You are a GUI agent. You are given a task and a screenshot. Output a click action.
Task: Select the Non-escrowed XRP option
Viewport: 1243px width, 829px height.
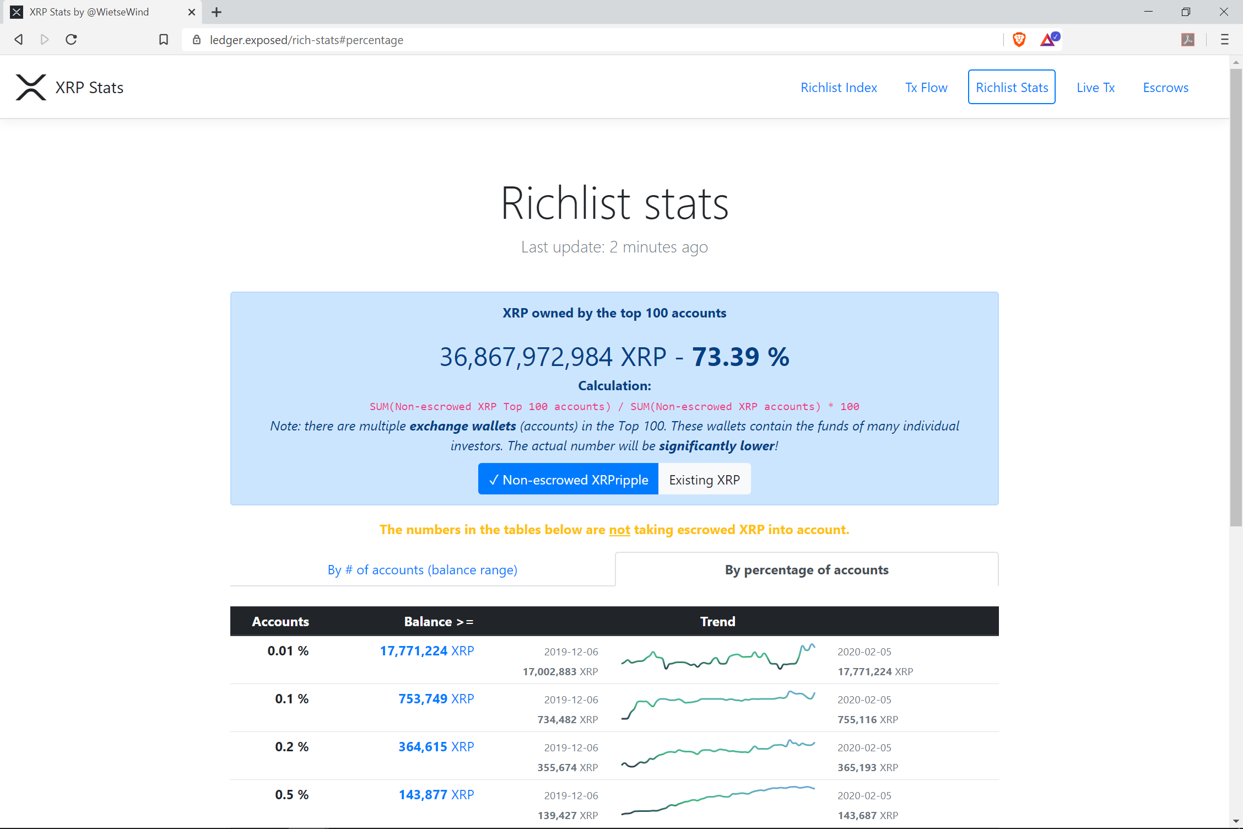click(568, 479)
